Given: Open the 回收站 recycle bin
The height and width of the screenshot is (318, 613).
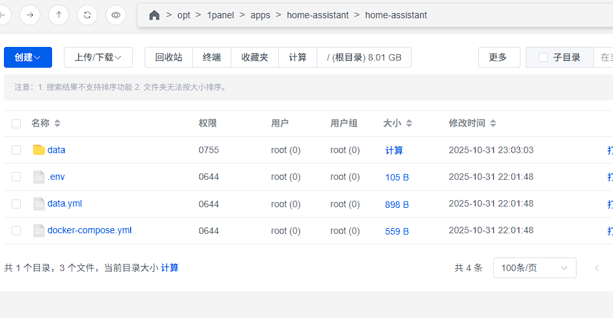Looking at the screenshot, I should [168, 57].
